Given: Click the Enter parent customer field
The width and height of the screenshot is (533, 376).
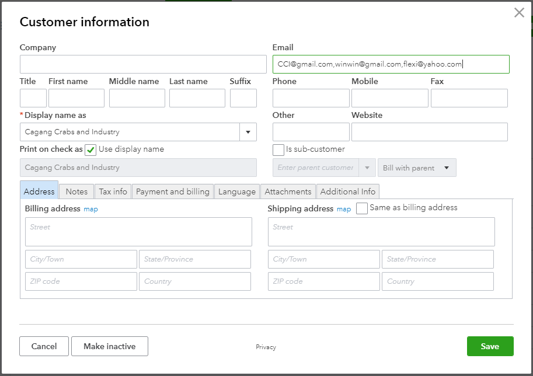Looking at the screenshot, I should tap(316, 168).
